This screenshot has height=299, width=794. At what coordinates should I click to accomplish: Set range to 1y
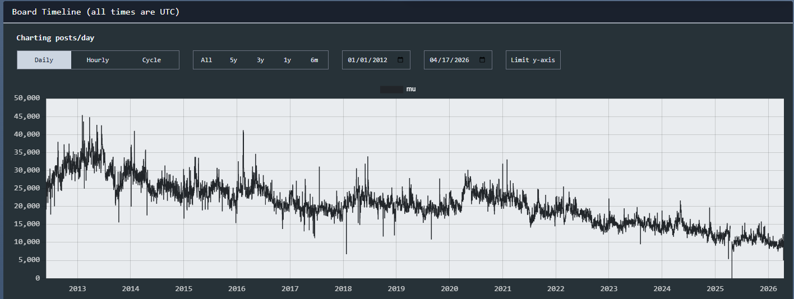(x=287, y=60)
